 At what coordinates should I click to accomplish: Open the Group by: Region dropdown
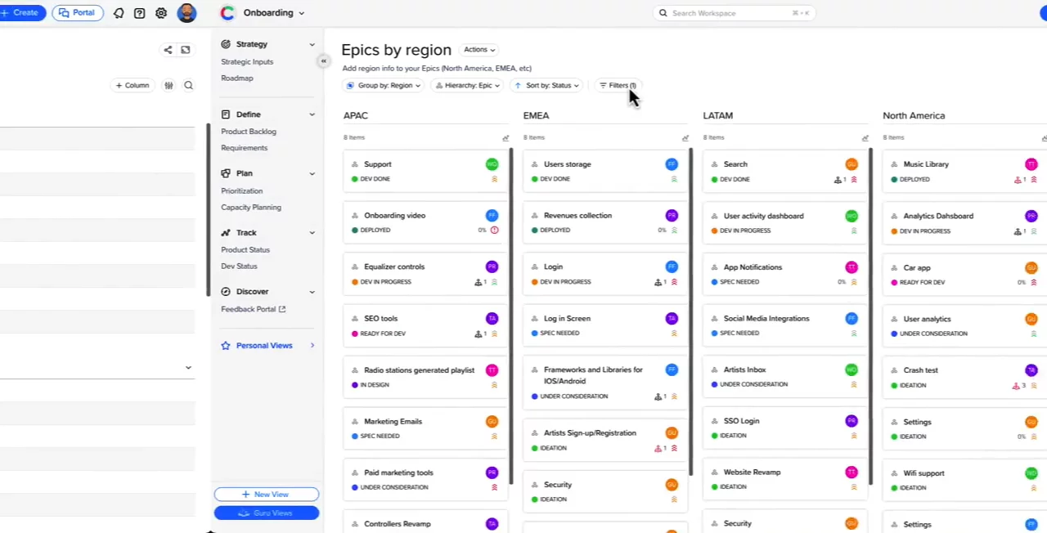tap(383, 85)
